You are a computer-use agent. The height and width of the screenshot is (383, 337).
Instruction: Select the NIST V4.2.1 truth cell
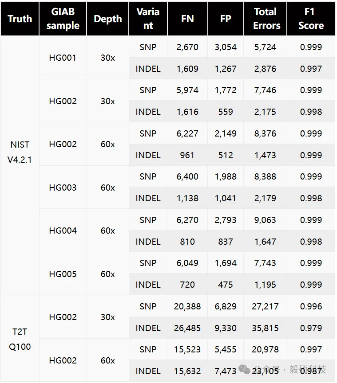point(20,152)
